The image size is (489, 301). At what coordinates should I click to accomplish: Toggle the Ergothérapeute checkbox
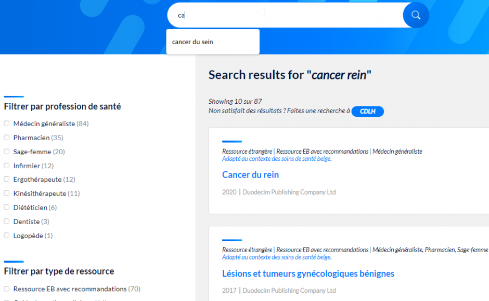[x=7, y=179]
